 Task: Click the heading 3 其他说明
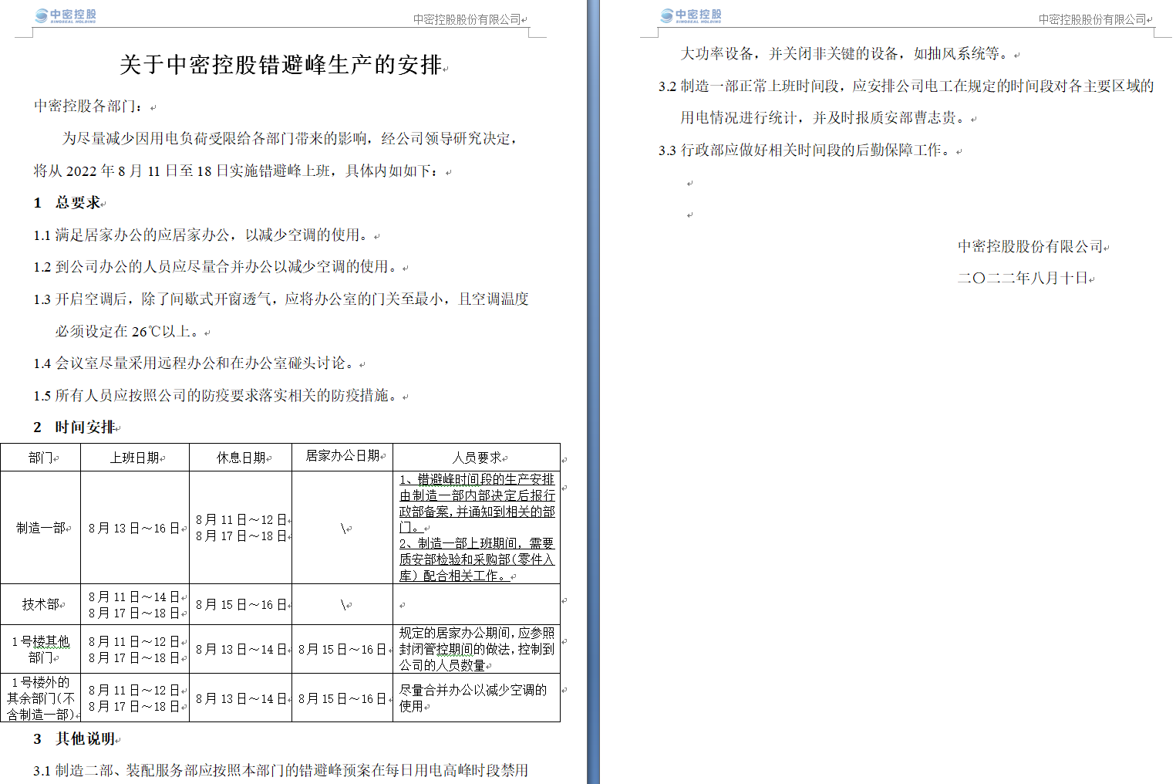tap(75, 739)
